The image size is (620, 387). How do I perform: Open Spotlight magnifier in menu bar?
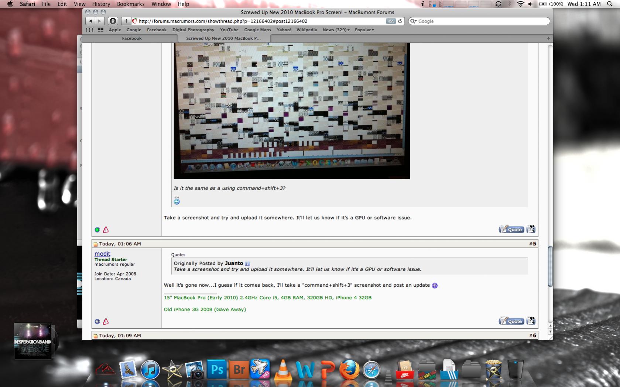click(610, 4)
